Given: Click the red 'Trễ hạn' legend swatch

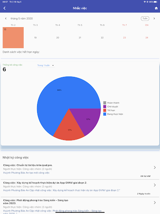Looking at the screenshot, I should point(105,110).
